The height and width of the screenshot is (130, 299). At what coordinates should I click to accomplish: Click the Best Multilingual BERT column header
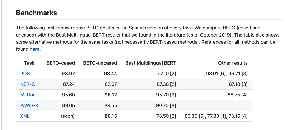[151, 63]
